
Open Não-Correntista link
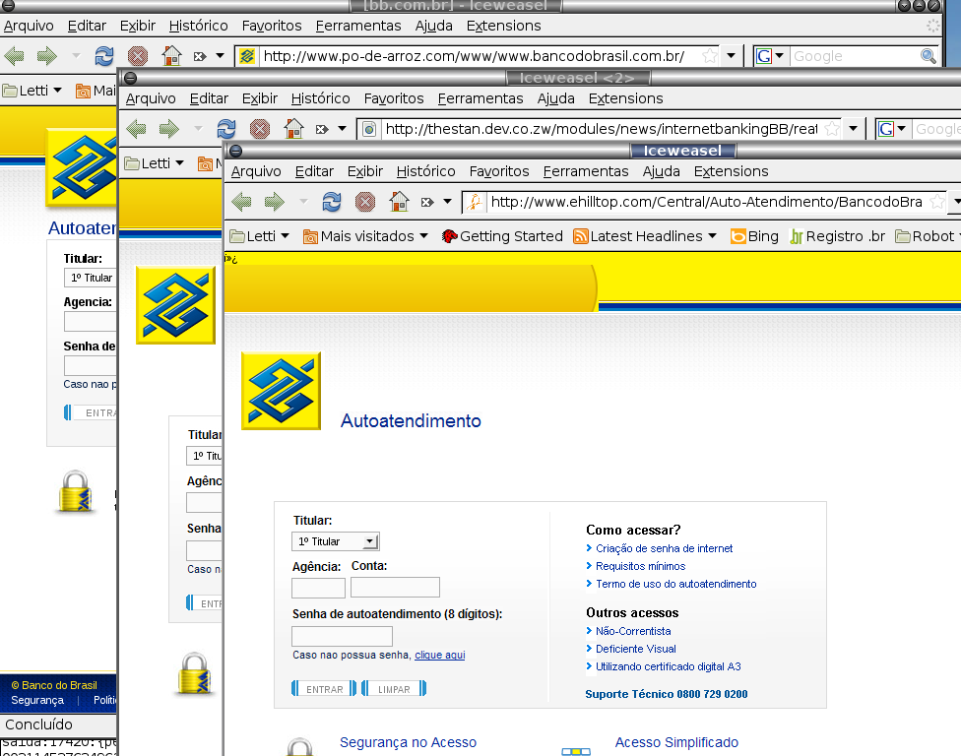(x=633, y=631)
